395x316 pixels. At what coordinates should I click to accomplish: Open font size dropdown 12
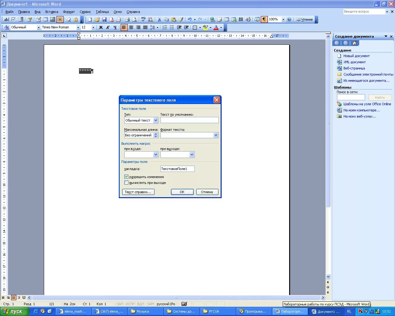click(93, 27)
